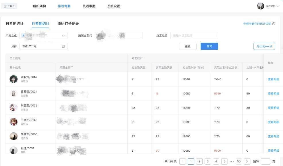Focus the 员工姓名 input field
This screenshot has height=166, width=283.
click(x=194, y=35)
